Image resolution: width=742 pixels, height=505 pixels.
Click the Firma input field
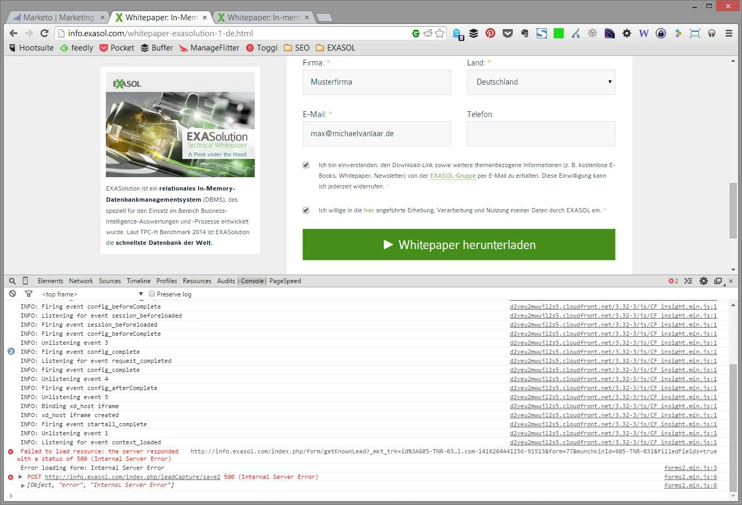[377, 82]
